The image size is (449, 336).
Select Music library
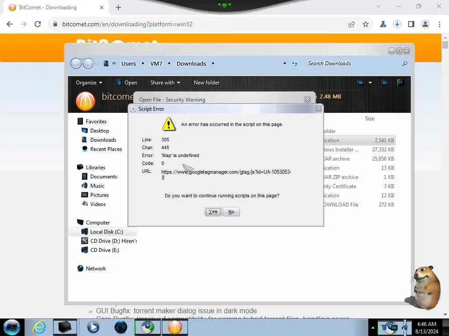click(x=97, y=185)
